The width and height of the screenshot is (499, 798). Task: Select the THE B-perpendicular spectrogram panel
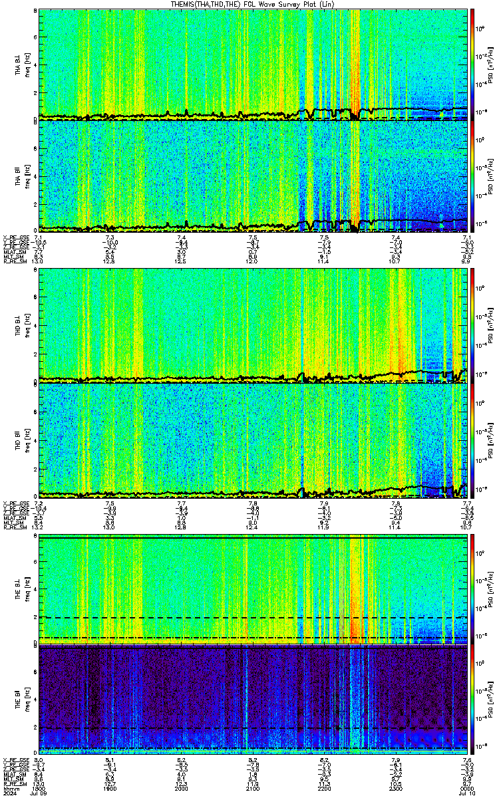[253, 590]
